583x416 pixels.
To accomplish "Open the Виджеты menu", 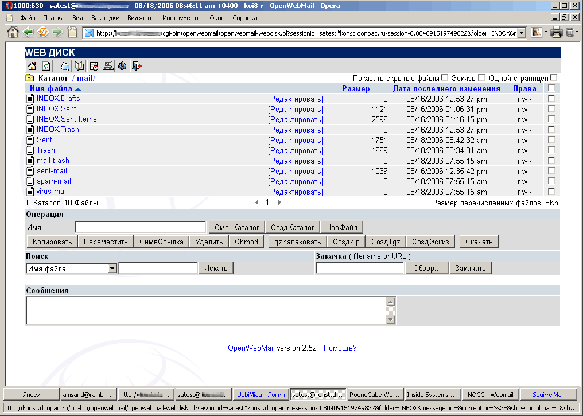I will (141, 18).
